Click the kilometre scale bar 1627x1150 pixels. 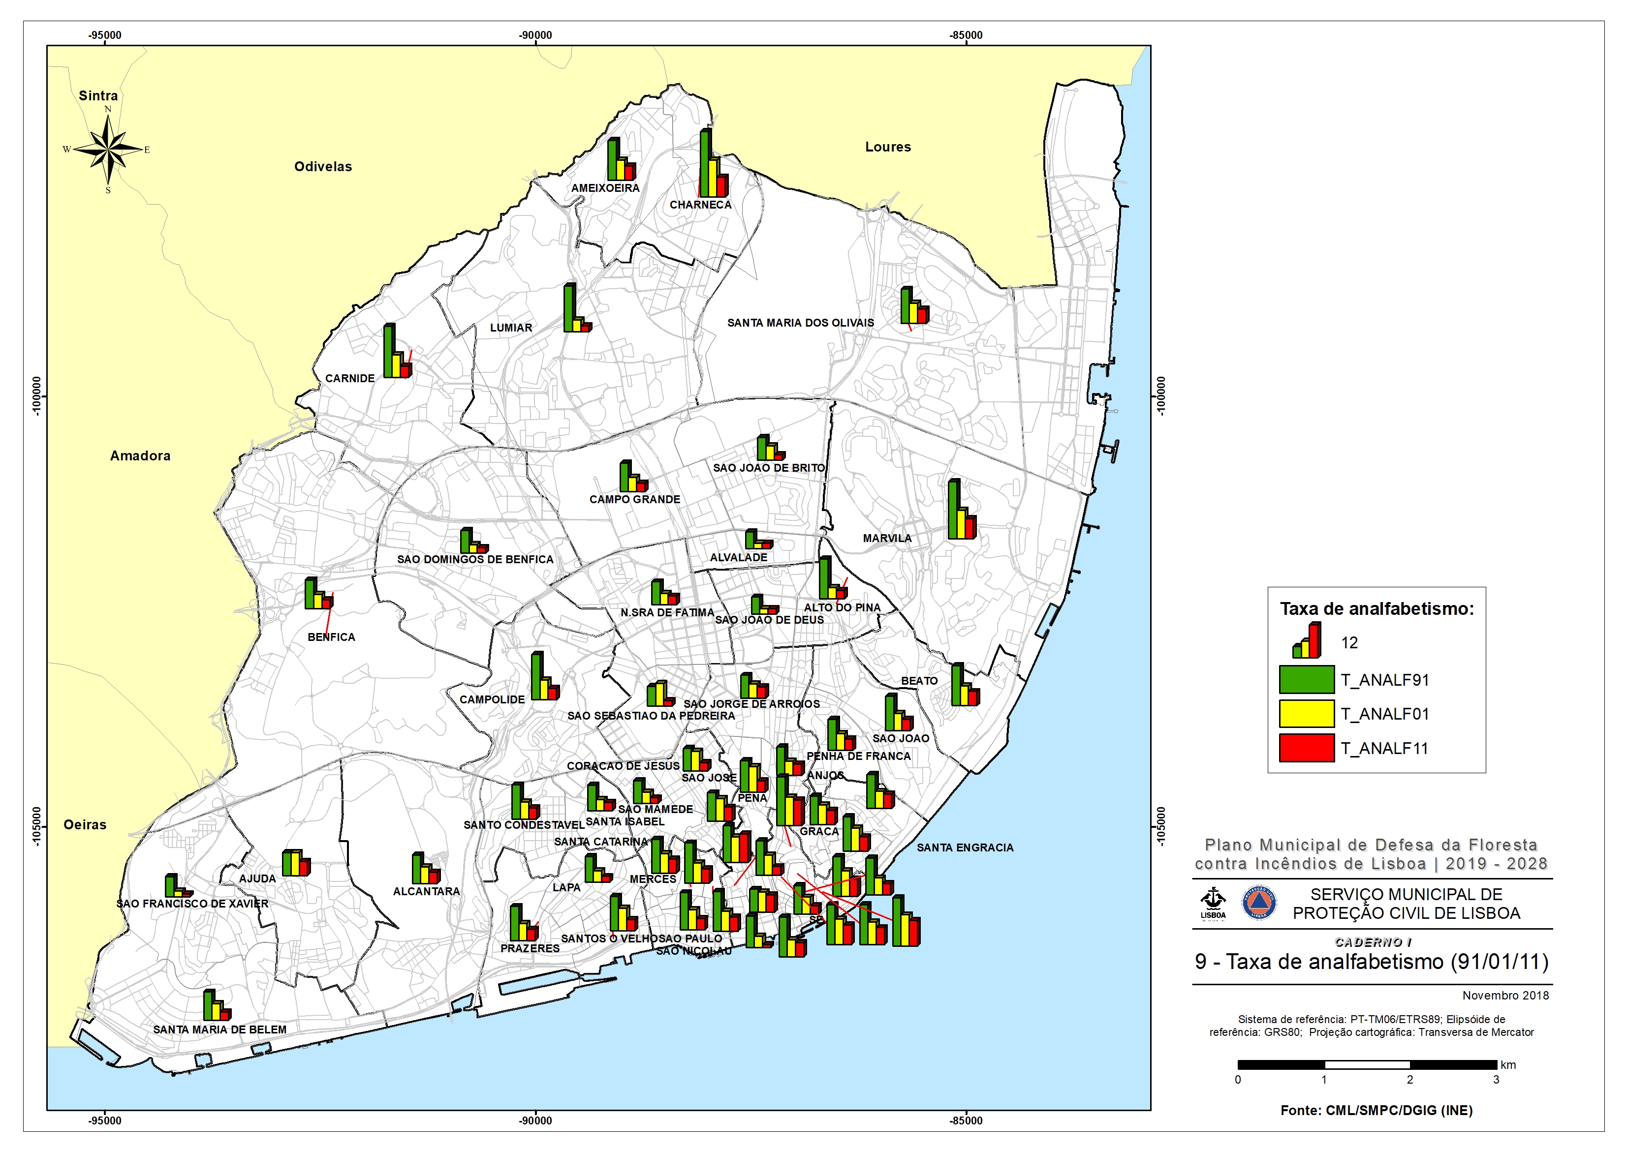[x=1367, y=1064]
